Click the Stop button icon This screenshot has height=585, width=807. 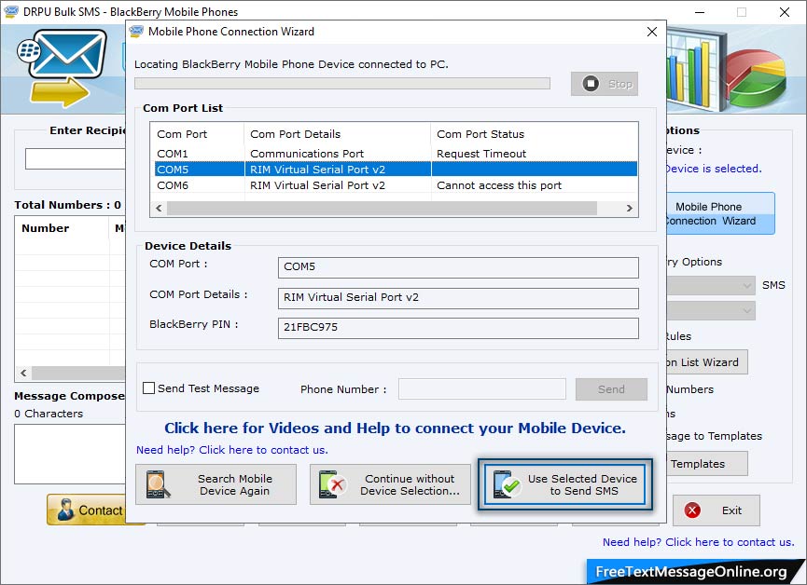pos(591,83)
